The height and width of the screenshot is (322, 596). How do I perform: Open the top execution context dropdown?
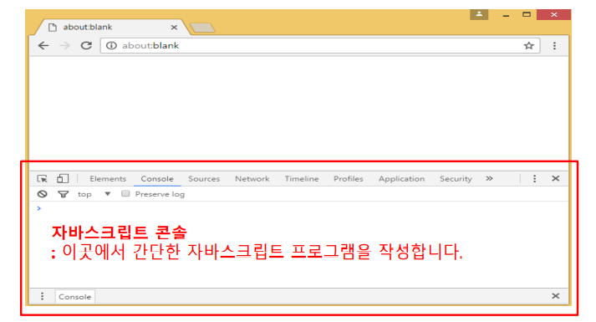coord(94,194)
